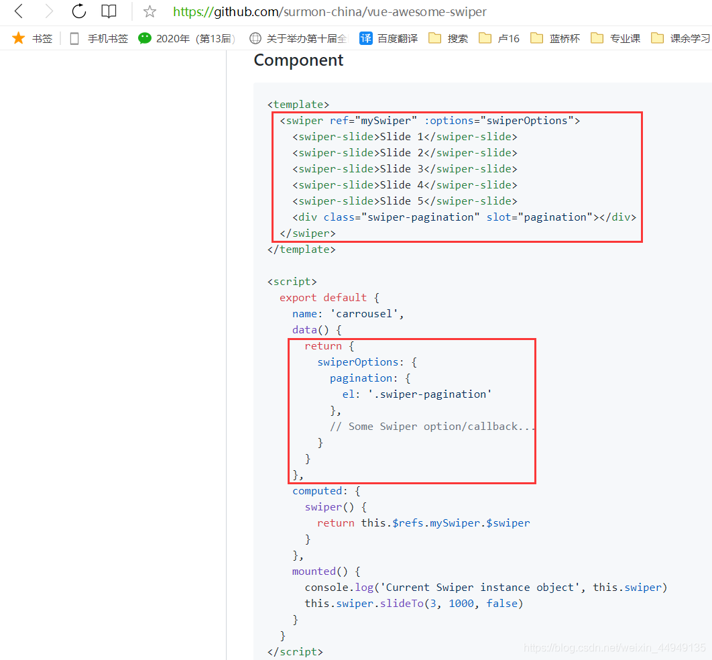Click the data() { line
Viewport: 712px width, 660px height.
317,330
